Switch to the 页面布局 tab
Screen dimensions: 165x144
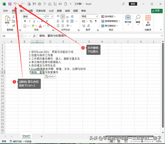[x=41, y=11]
